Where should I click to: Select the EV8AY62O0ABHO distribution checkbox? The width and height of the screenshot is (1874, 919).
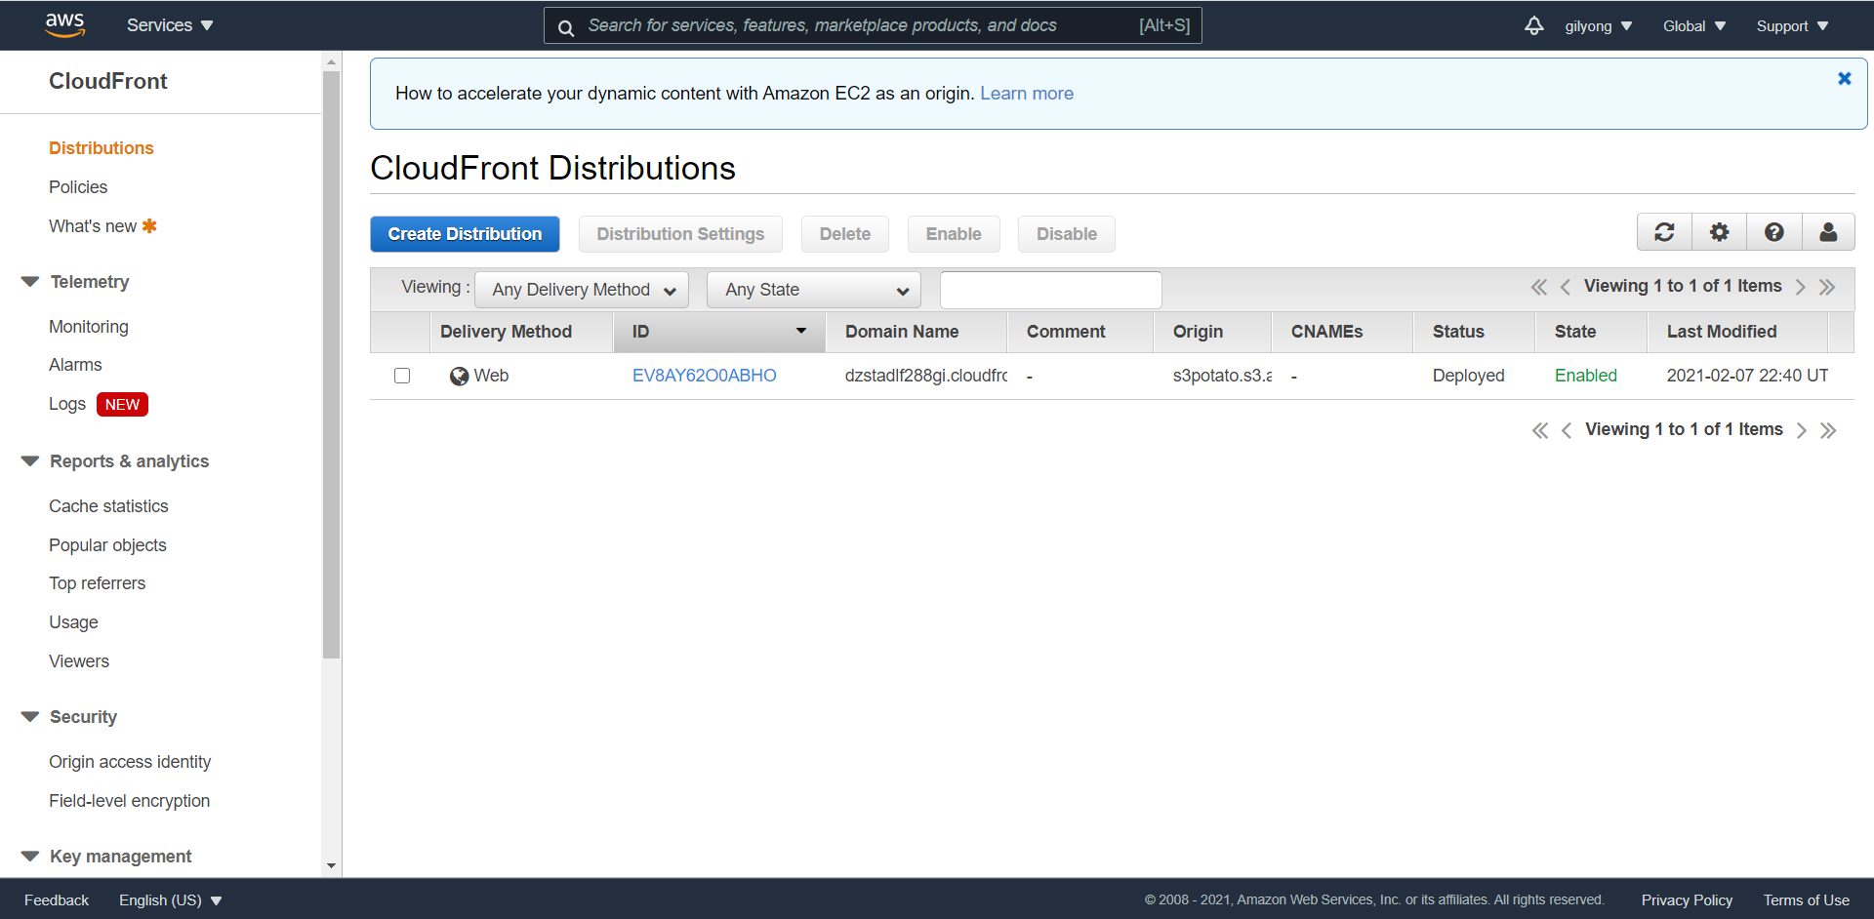pyautogui.click(x=402, y=376)
